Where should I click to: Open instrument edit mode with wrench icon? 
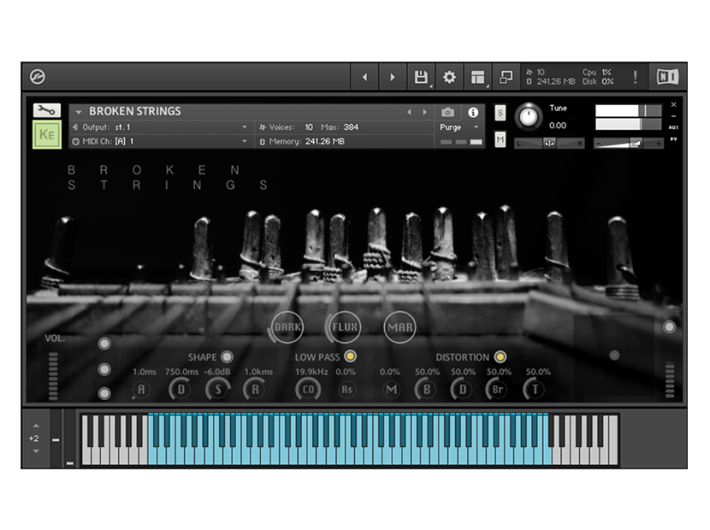(x=47, y=110)
